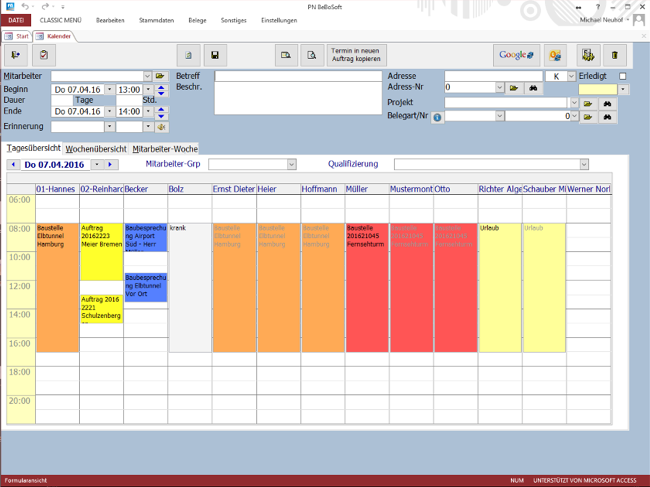Open the Stammdaten menu
The height and width of the screenshot is (487, 650).
pos(156,21)
